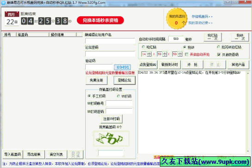Focus the input box below the bottle cap captcha
The height and width of the screenshot is (168, 252).
(111, 153)
